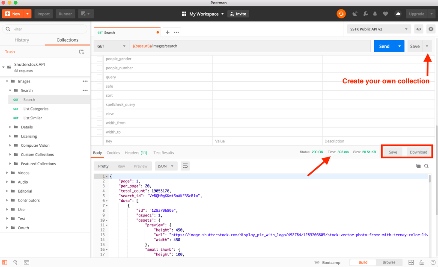Check the people_gender parameter checkbox

(x=99, y=59)
